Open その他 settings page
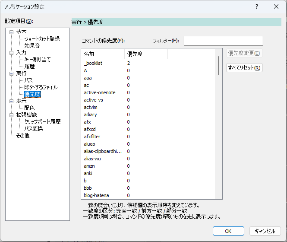Image resolution: width=287 pixels, height=242 pixels. (x=23, y=136)
